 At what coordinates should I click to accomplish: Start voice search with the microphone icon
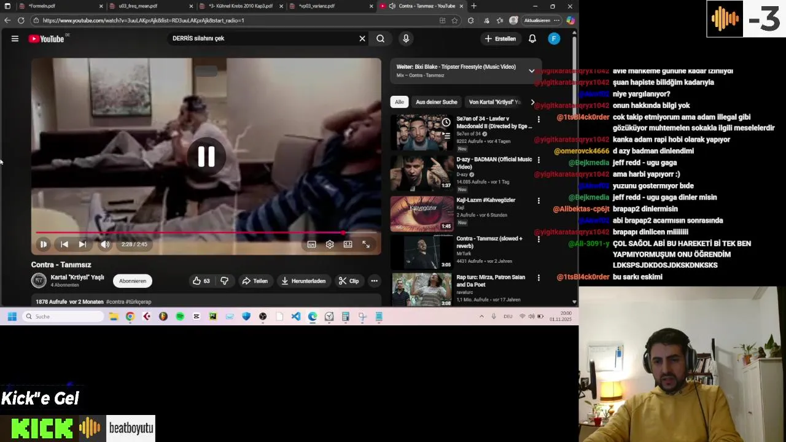point(406,39)
